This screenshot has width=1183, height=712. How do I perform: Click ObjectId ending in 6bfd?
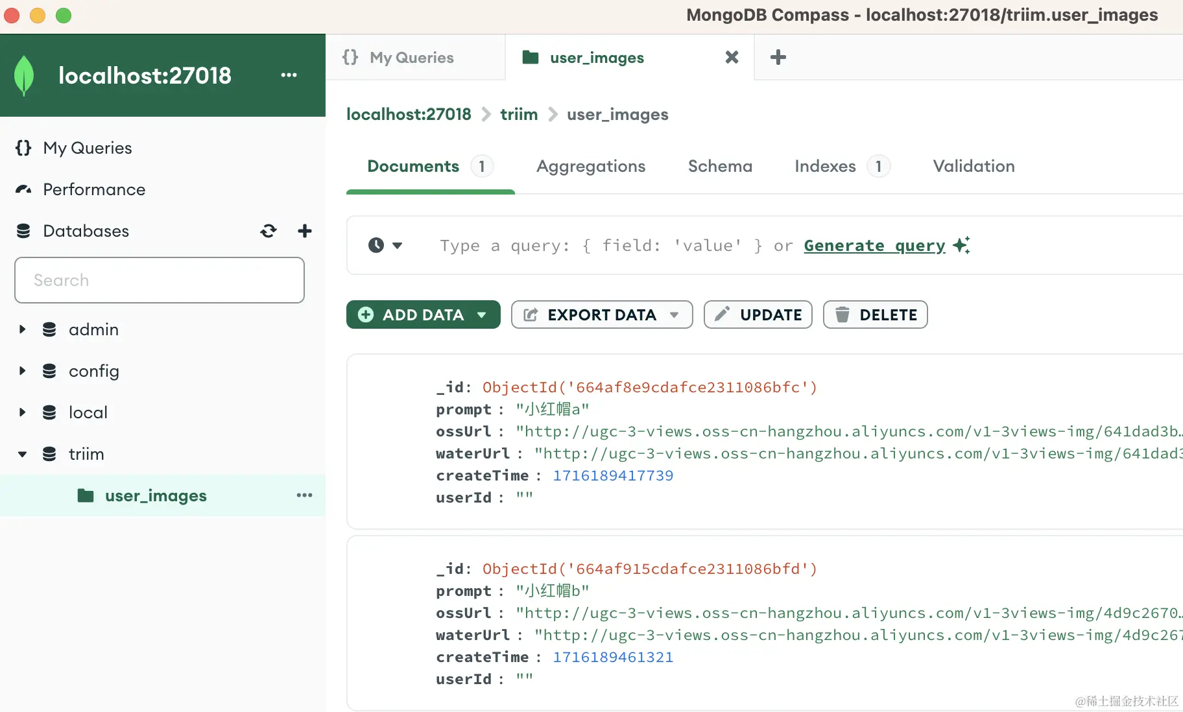click(x=650, y=569)
